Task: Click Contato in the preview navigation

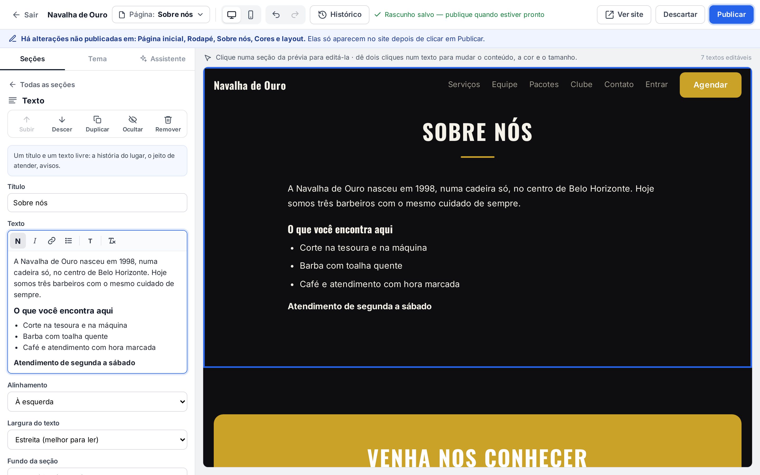Action: click(619, 84)
